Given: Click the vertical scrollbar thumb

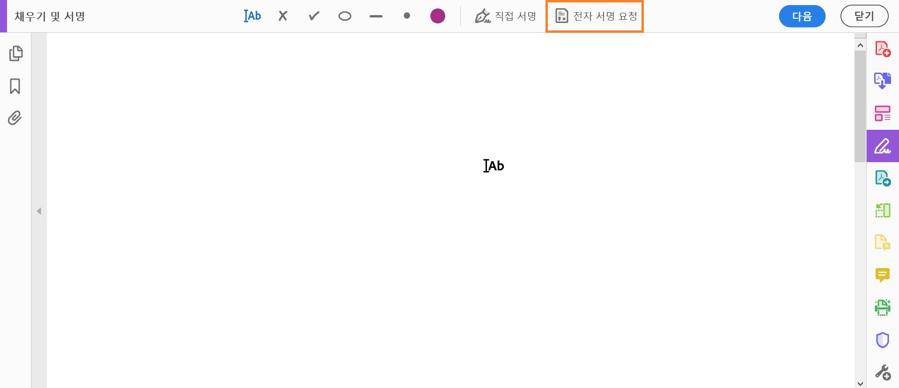Looking at the screenshot, I should point(860,106).
